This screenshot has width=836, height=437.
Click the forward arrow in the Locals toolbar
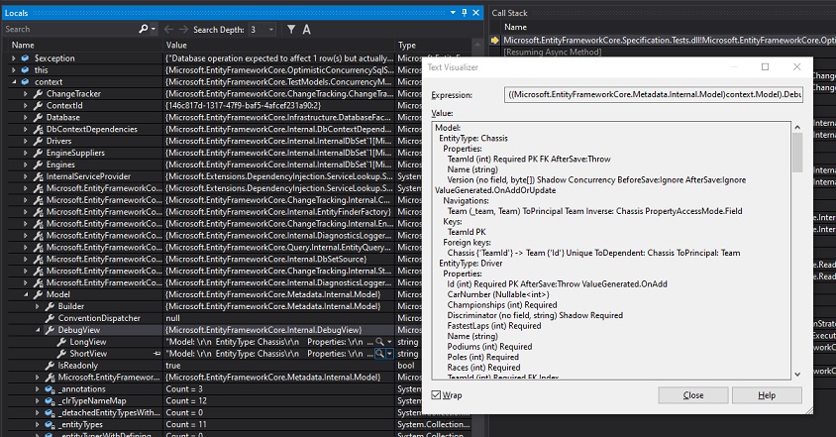183,30
